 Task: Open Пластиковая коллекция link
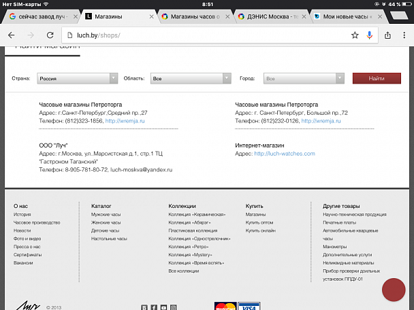pos(193,230)
